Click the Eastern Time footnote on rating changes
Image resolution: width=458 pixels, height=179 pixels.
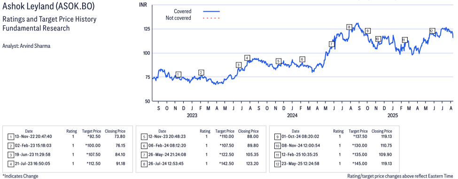[401, 176]
